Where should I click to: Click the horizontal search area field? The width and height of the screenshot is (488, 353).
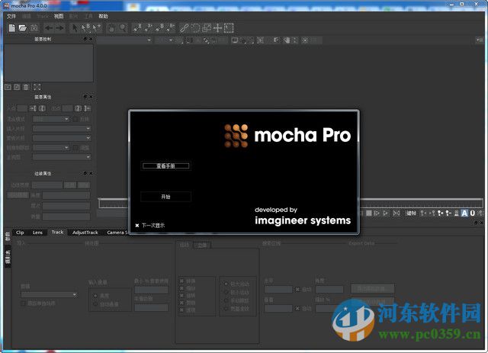click(278, 290)
